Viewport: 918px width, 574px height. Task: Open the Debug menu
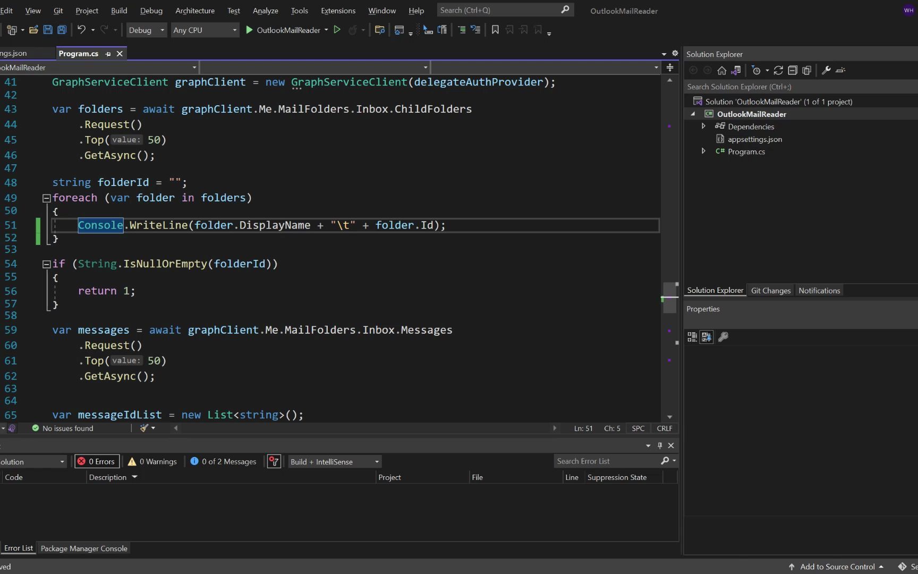click(x=151, y=10)
